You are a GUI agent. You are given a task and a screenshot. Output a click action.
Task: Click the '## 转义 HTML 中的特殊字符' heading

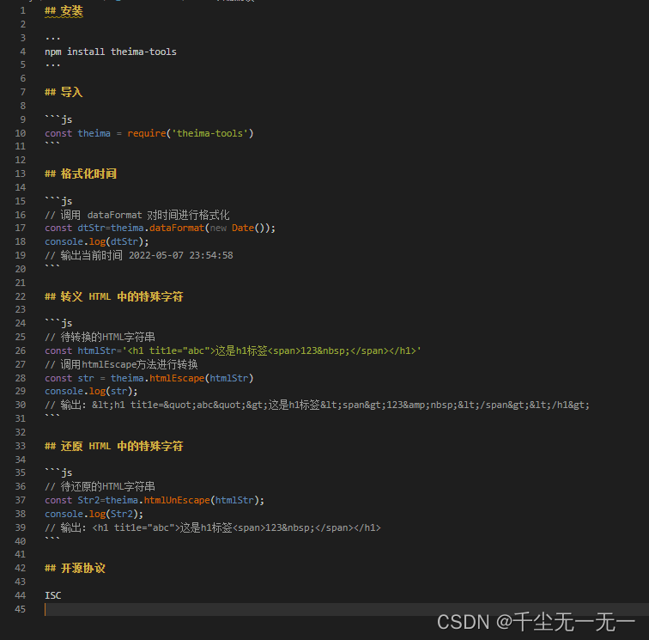114,296
